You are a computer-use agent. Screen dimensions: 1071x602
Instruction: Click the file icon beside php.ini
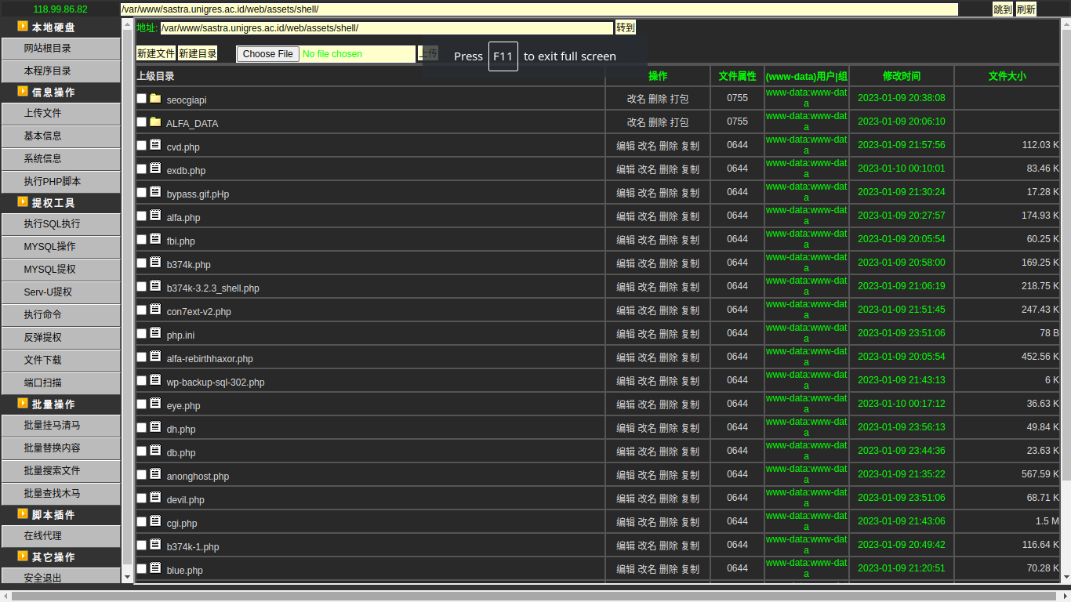[155, 333]
